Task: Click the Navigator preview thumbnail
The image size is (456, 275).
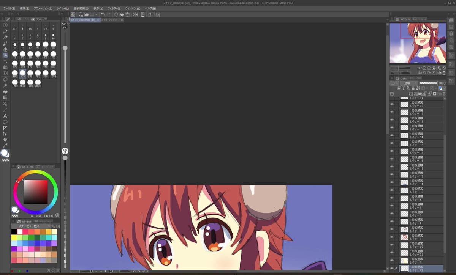Action: pyautogui.click(x=418, y=43)
